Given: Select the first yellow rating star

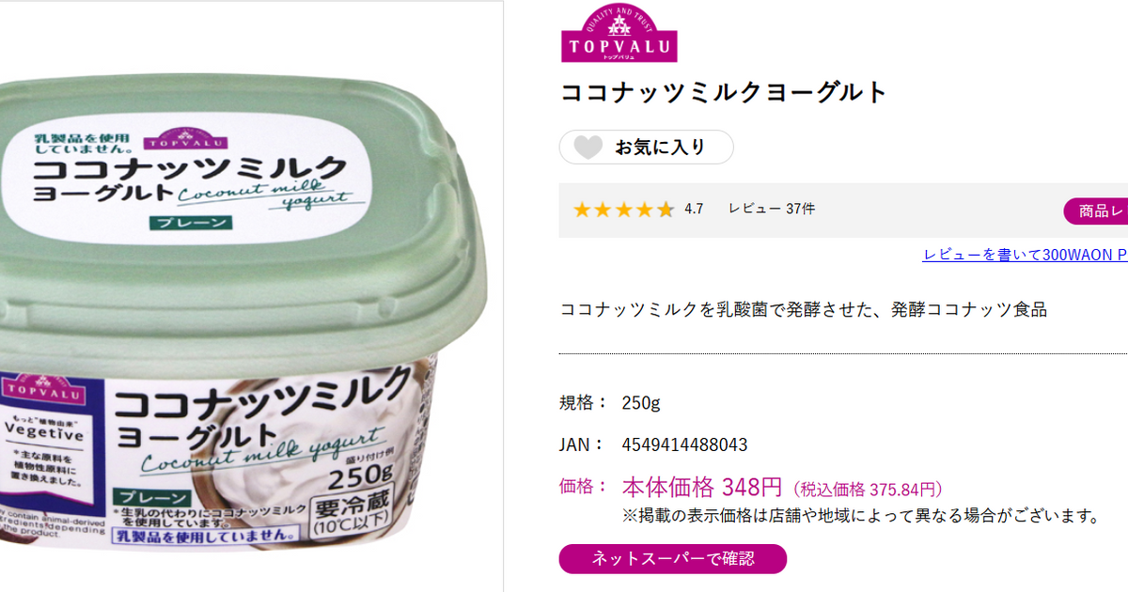Looking at the screenshot, I should point(582,210).
